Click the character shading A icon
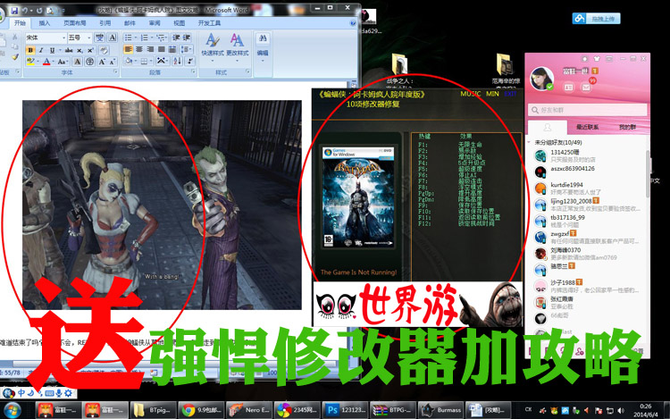Image resolution: width=670 pixels, height=419 pixels. (x=78, y=62)
